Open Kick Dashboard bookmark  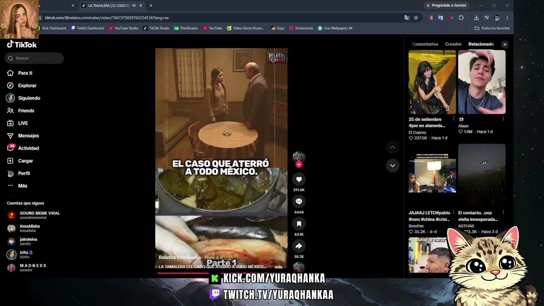tap(52, 28)
